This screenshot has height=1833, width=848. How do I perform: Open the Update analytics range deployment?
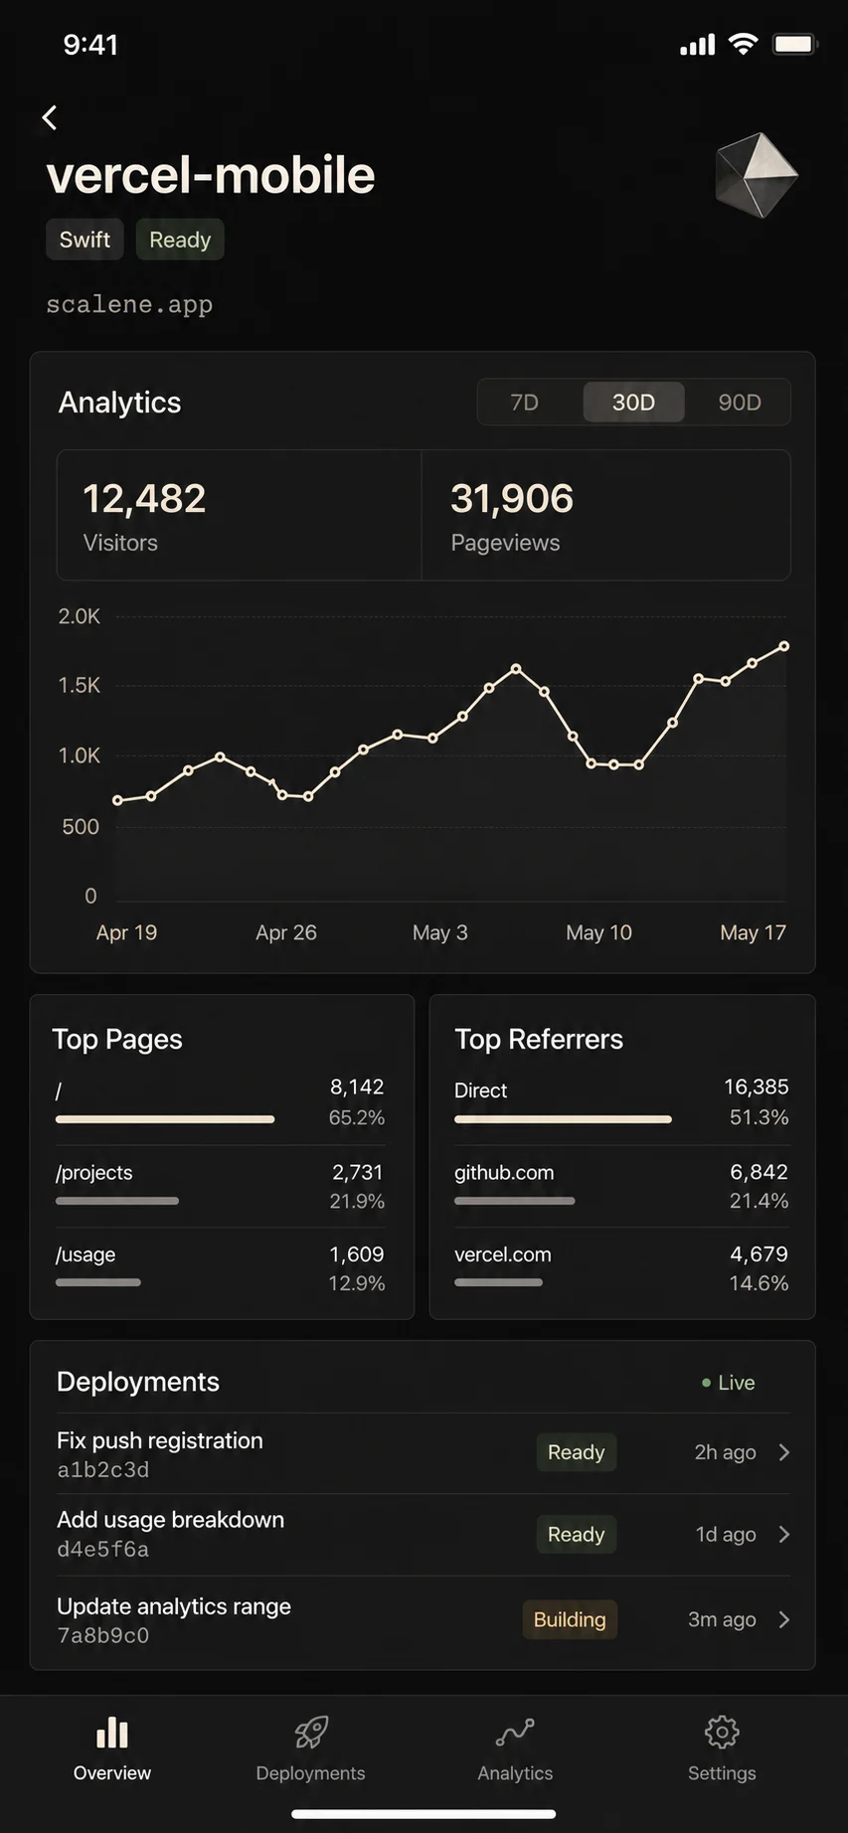click(x=424, y=1619)
